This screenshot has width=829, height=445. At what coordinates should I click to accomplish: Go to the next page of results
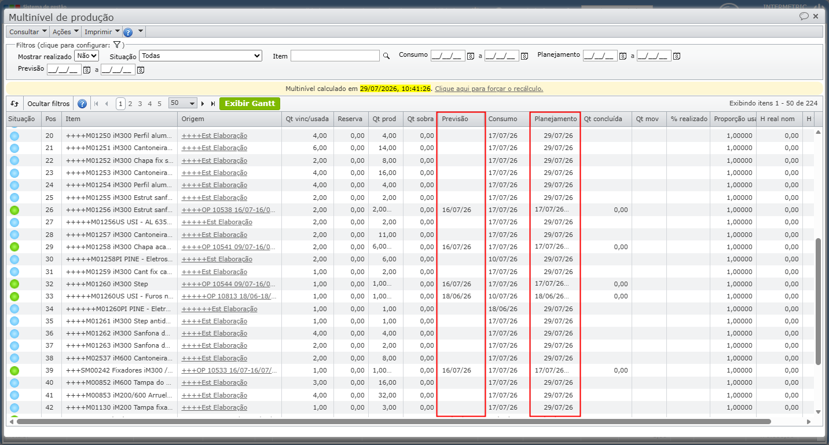point(203,104)
